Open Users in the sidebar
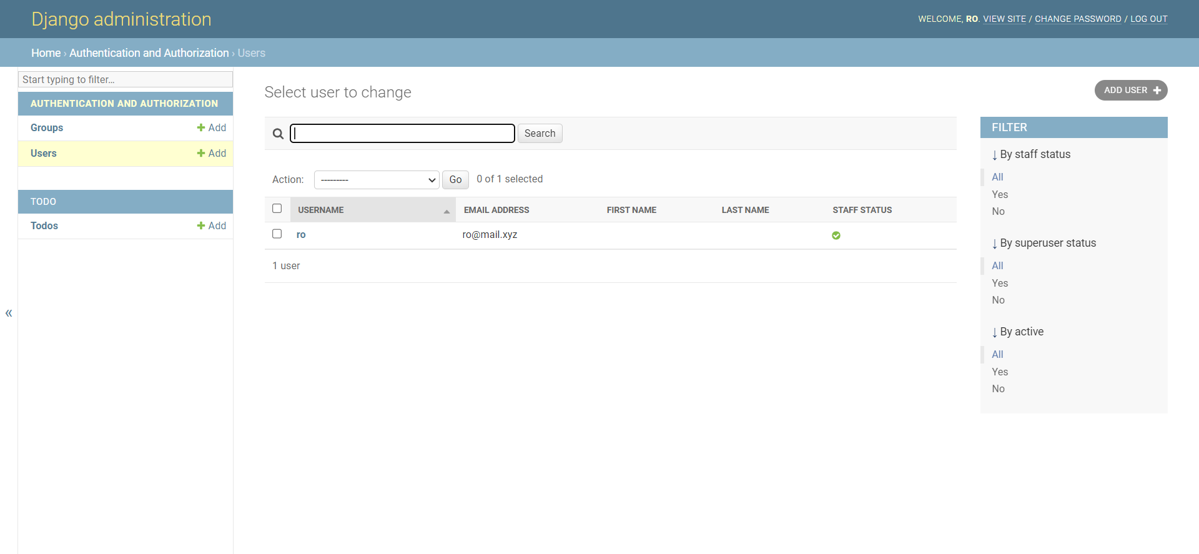The width and height of the screenshot is (1199, 554). pos(44,153)
